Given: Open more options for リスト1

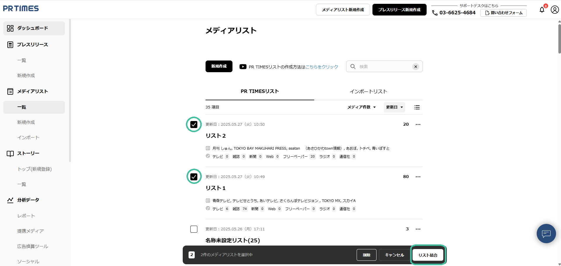Looking at the screenshot, I should tap(418, 177).
